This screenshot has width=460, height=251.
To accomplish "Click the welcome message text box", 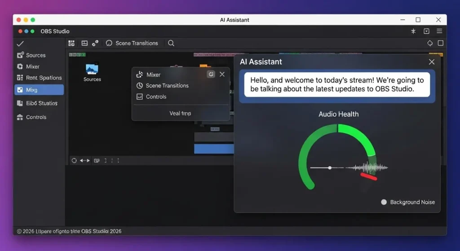I will point(337,84).
